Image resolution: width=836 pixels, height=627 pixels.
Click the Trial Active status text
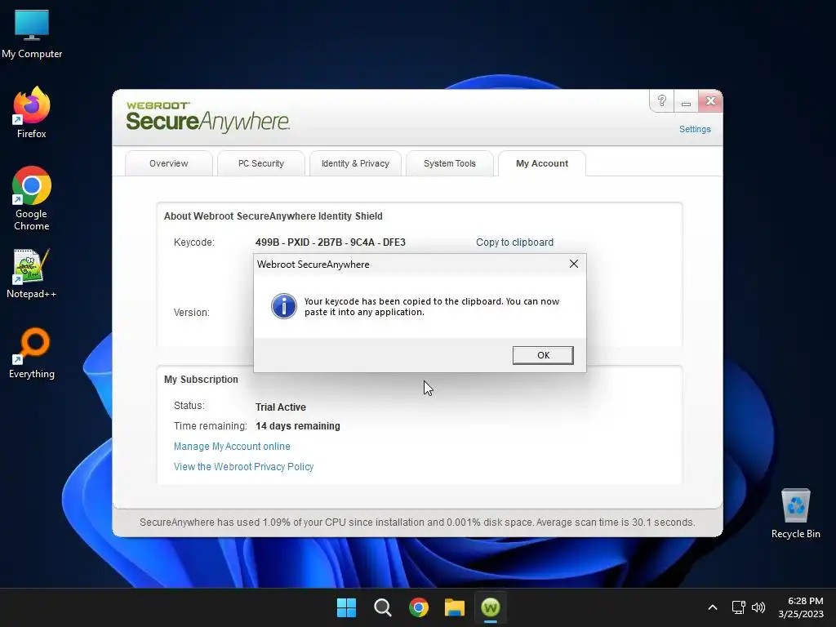pyautogui.click(x=281, y=407)
